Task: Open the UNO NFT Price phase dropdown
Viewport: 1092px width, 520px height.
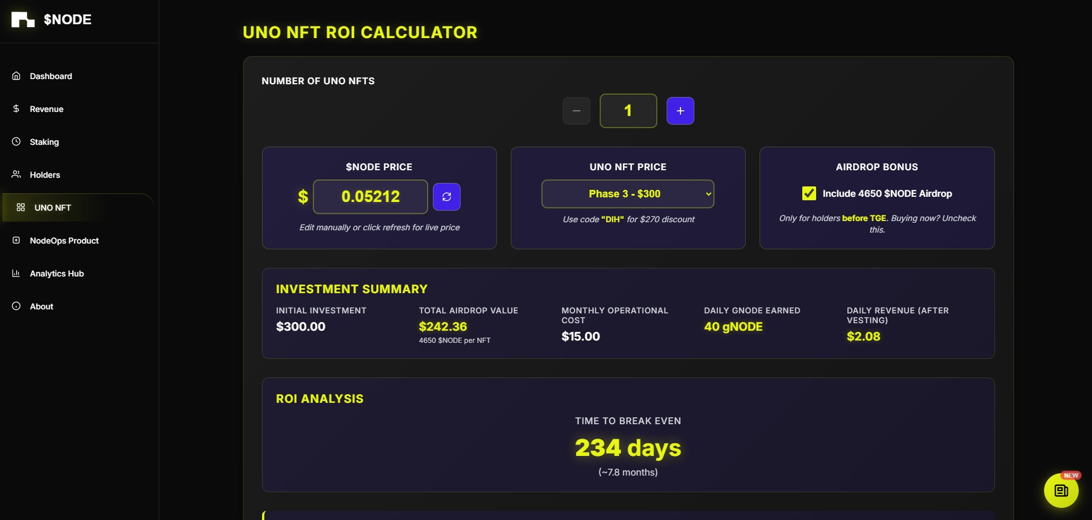Action: click(x=627, y=194)
